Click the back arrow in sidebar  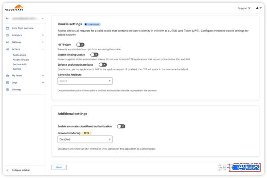(7, 18)
